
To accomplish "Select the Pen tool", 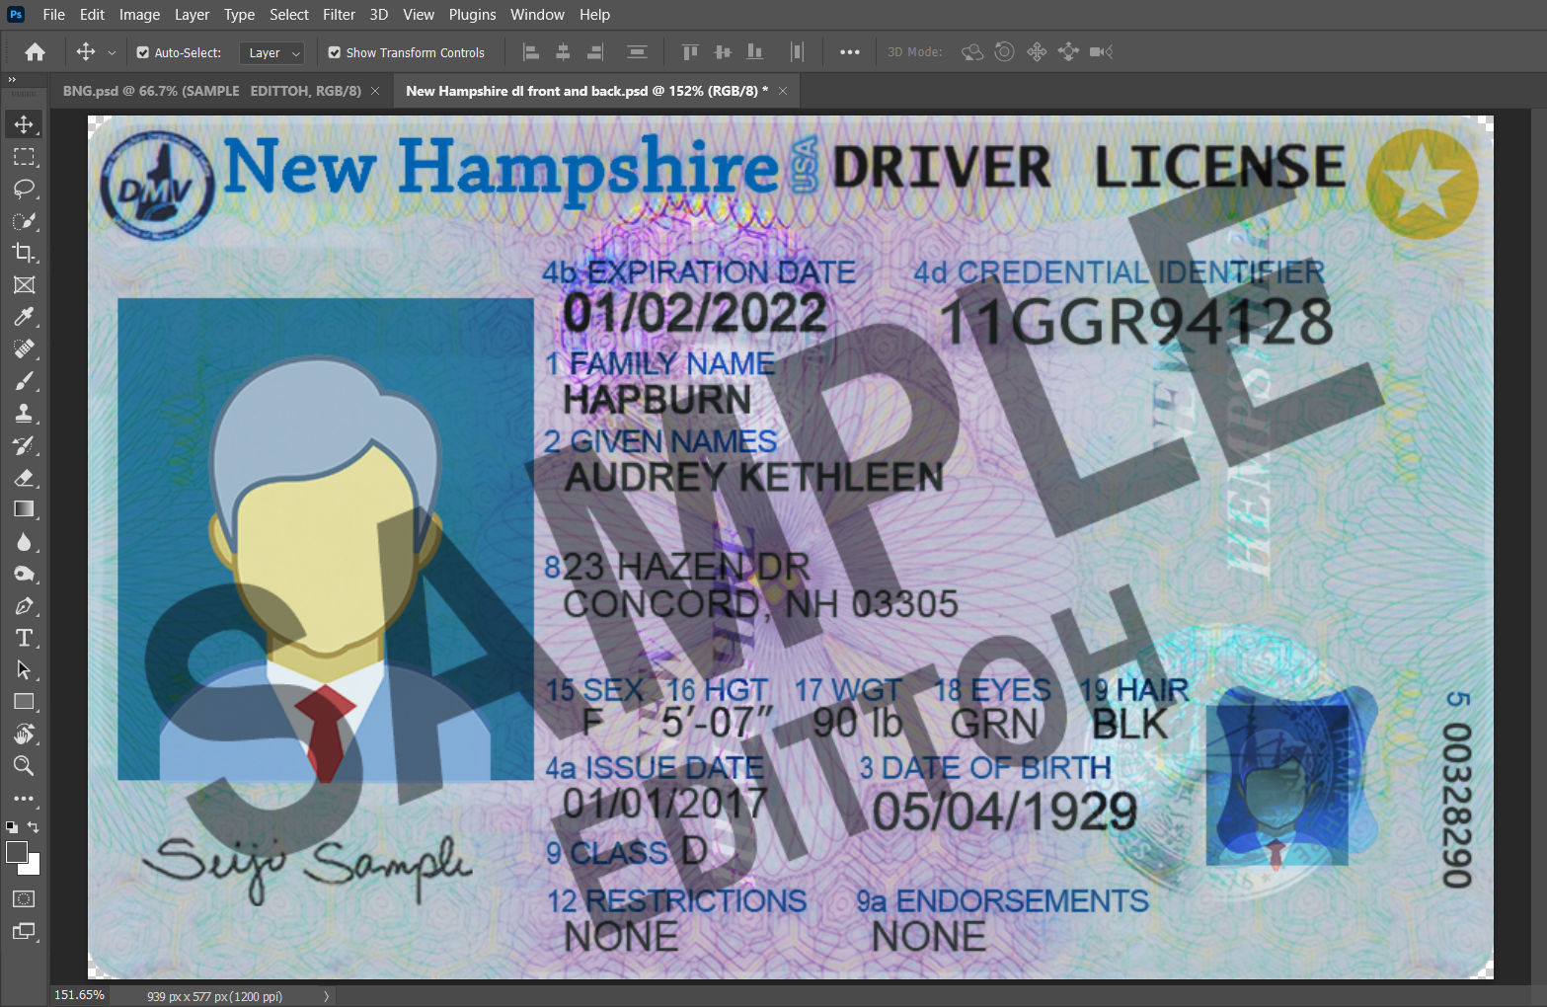I will click(x=24, y=606).
